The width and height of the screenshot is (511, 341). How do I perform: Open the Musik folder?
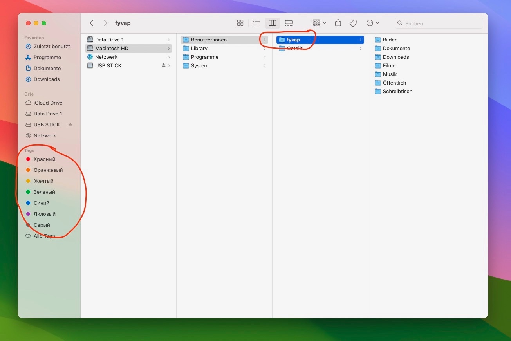pyautogui.click(x=386, y=74)
